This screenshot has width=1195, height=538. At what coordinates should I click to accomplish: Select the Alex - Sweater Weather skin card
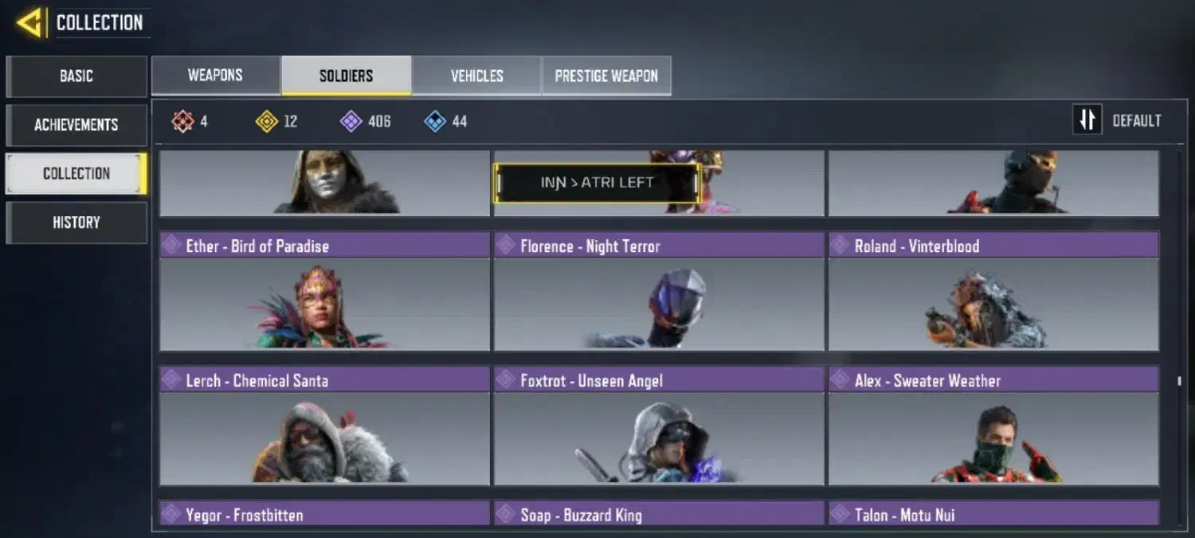pyautogui.click(x=993, y=426)
